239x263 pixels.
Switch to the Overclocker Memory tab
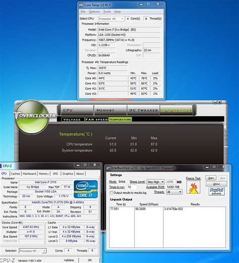(110, 110)
